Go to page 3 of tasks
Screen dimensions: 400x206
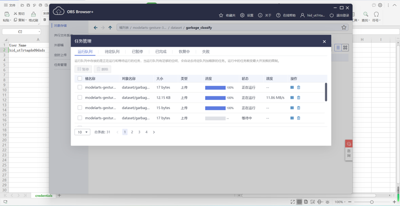[139, 132]
